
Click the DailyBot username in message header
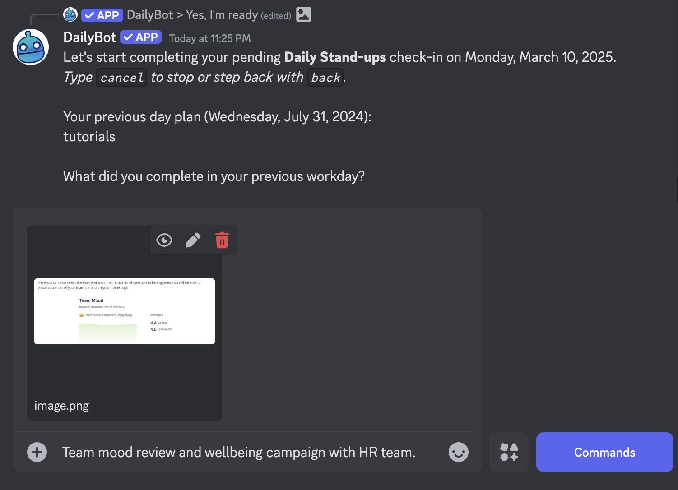(x=90, y=37)
